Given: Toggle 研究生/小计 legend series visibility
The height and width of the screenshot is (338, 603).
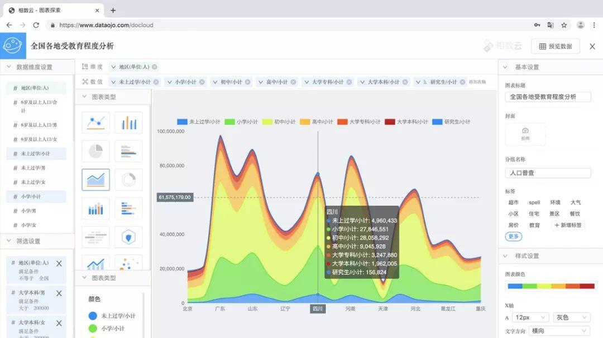Looking at the screenshot, I should pos(452,121).
